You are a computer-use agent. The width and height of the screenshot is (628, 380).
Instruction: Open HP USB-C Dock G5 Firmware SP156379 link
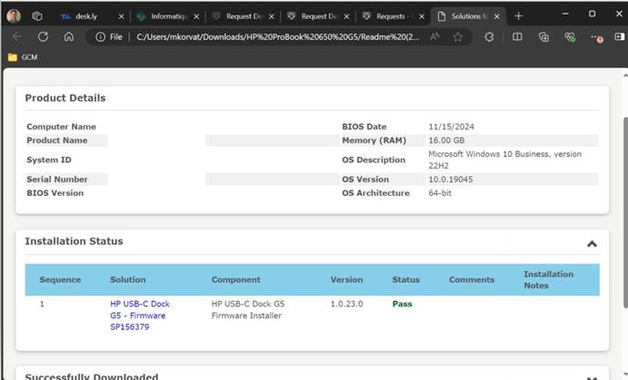click(140, 316)
